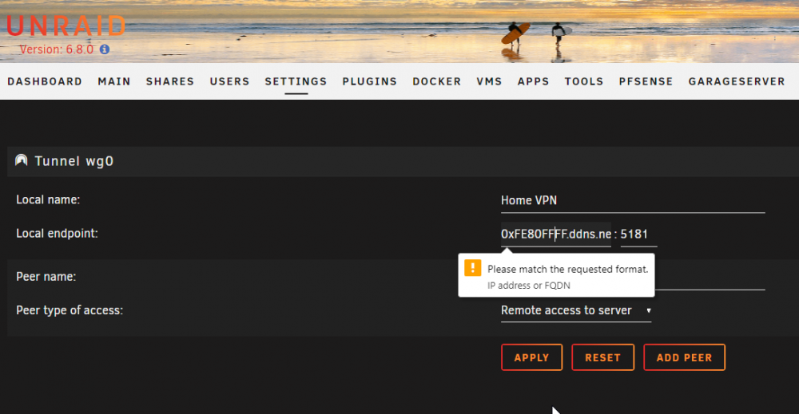Open the Dashboard tab
Viewport: 799px width, 414px height.
tap(45, 81)
